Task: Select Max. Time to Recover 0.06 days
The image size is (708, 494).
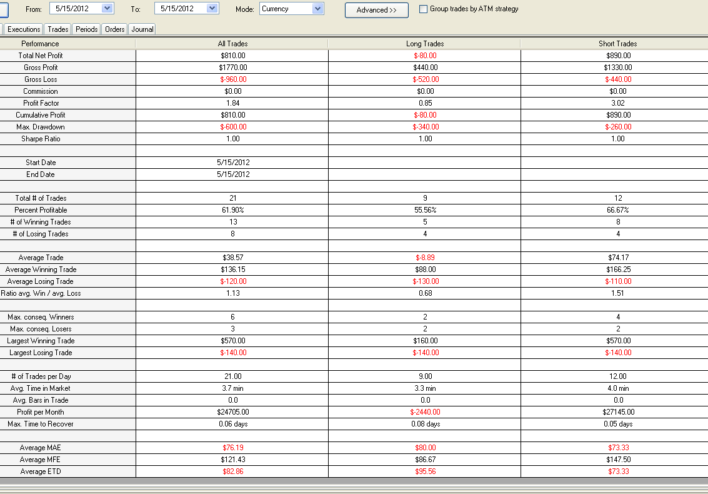Action: tap(233, 424)
